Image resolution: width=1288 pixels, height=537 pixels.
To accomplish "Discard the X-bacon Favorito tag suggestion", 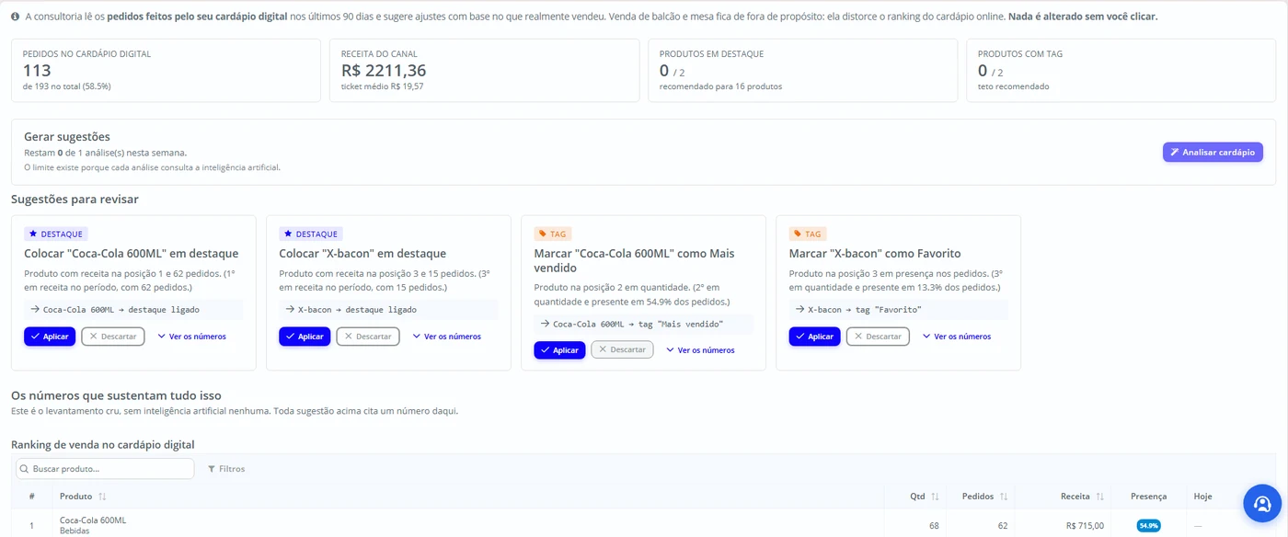I will (878, 337).
